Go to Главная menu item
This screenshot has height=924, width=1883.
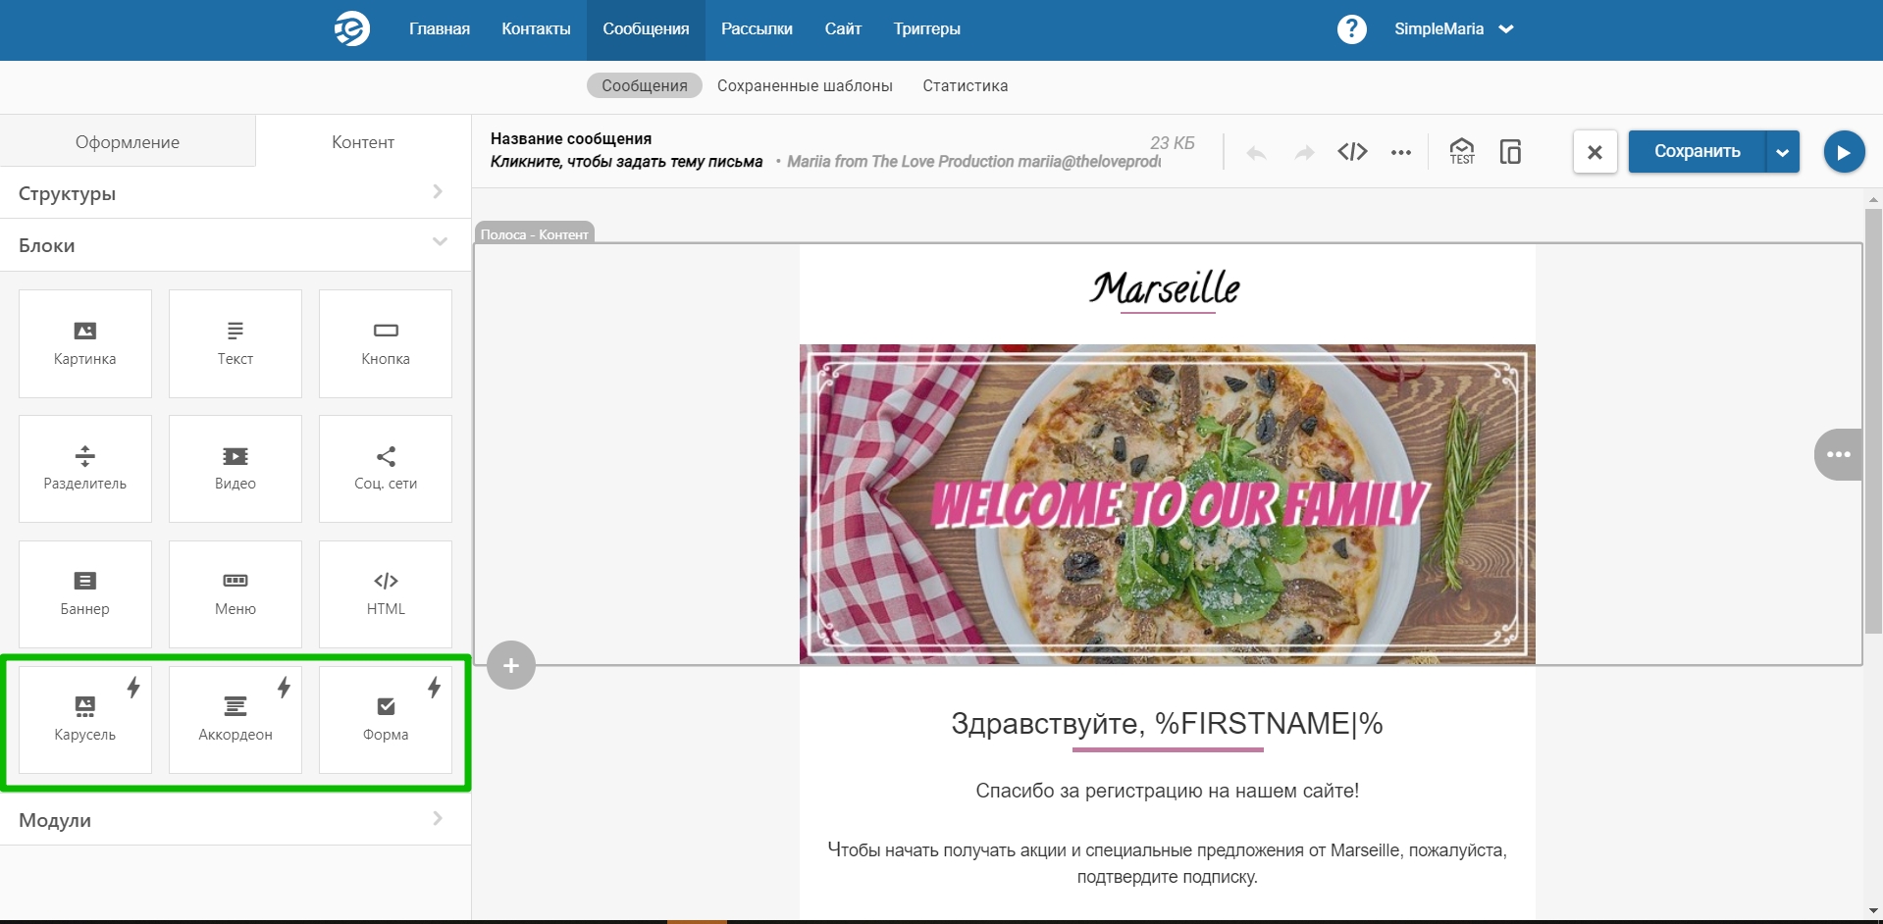coord(440,28)
